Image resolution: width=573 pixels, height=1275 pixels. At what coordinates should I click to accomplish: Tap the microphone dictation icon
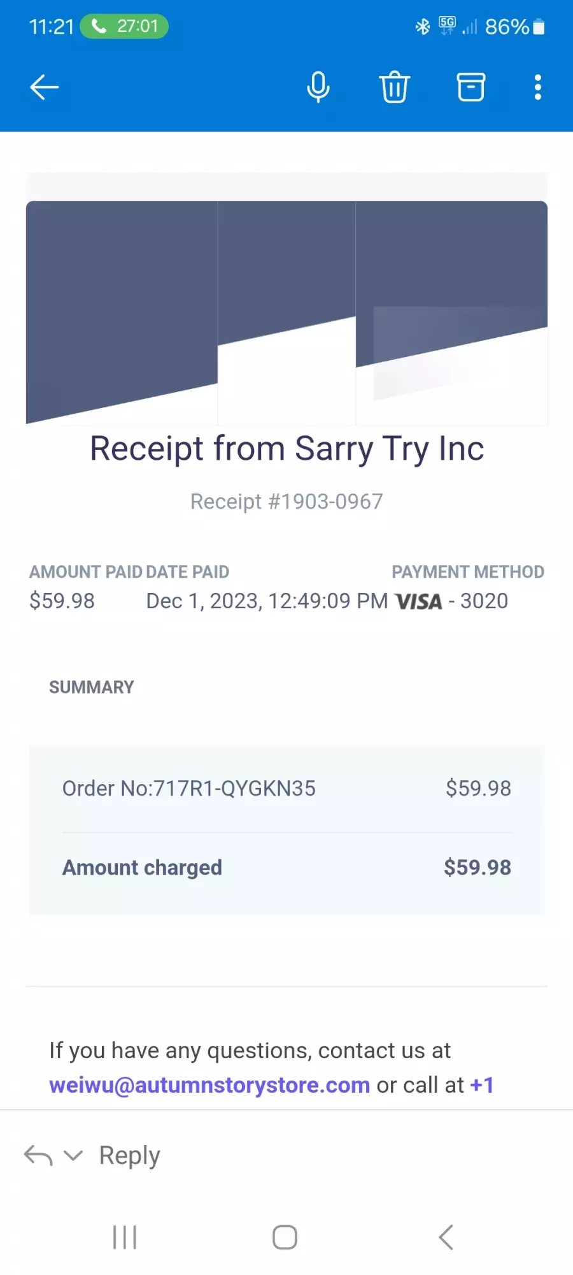pyautogui.click(x=318, y=87)
